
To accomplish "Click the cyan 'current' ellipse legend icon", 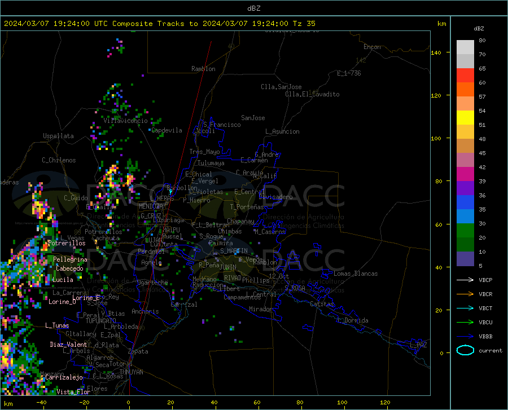I will (465, 350).
